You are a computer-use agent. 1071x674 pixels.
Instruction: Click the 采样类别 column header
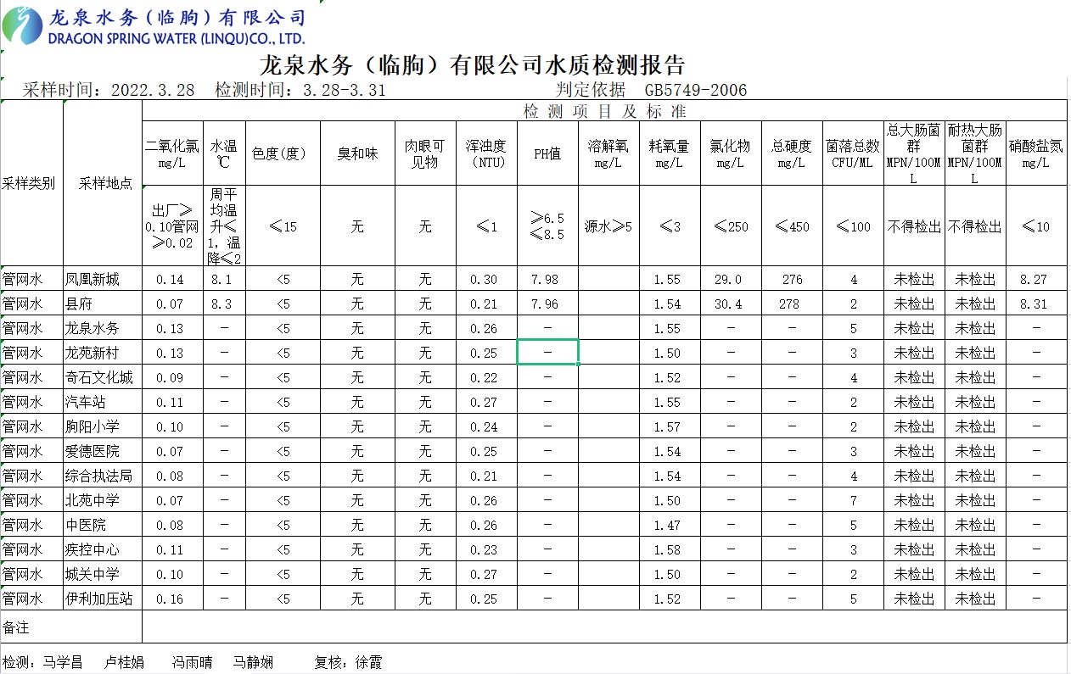point(31,183)
